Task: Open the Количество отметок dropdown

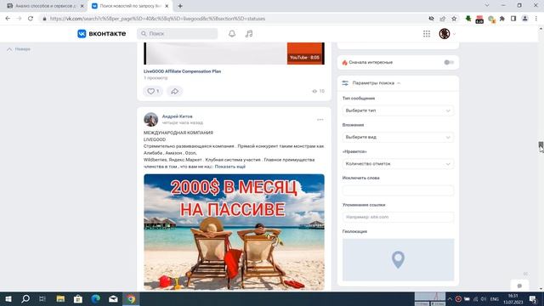Action: pos(398,164)
